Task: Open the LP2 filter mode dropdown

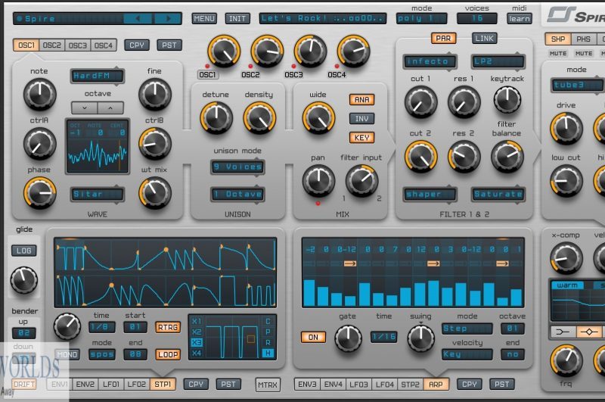Action: click(x=498, y=61)
